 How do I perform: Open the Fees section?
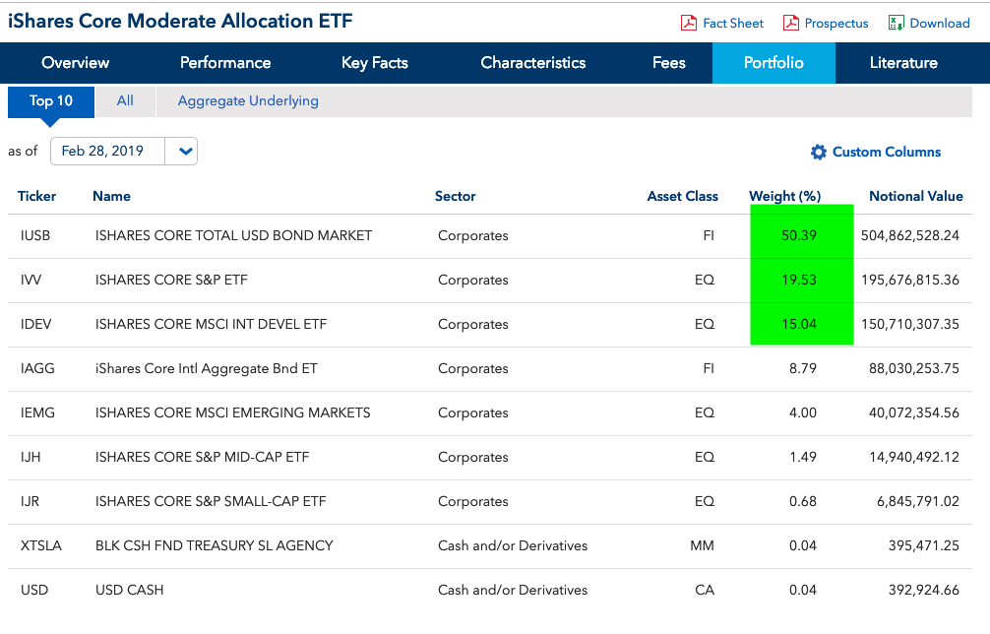coord(668,62)
